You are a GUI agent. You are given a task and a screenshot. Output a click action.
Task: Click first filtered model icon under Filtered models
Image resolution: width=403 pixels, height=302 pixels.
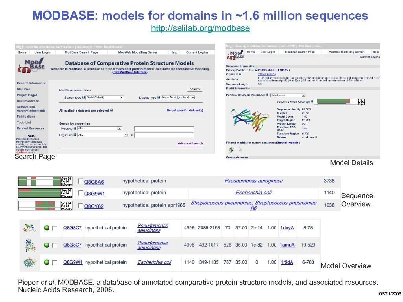231,150
